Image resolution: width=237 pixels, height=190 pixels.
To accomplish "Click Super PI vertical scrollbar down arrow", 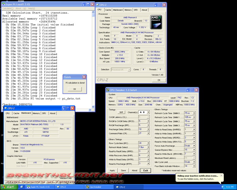I will click(93, 107).
